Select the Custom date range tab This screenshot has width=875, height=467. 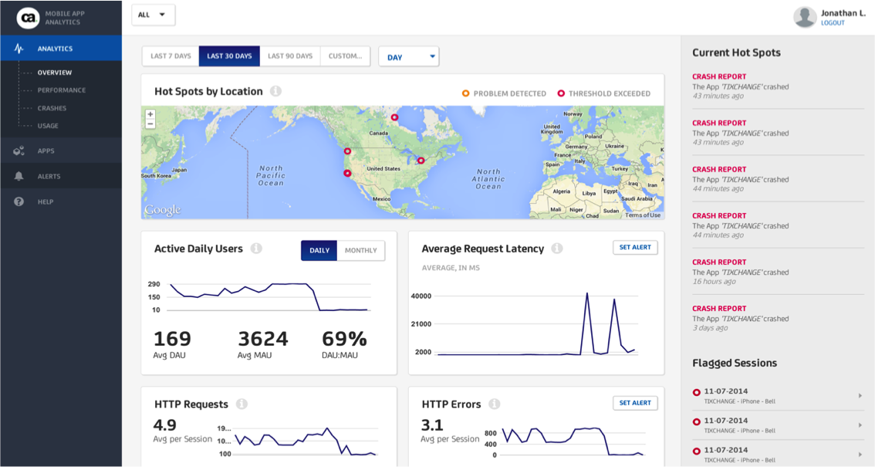pos(345,56)
